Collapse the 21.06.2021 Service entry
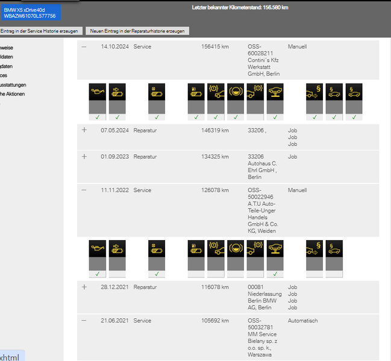Screen dimensions: 391x361 click(x=84, y=321)
